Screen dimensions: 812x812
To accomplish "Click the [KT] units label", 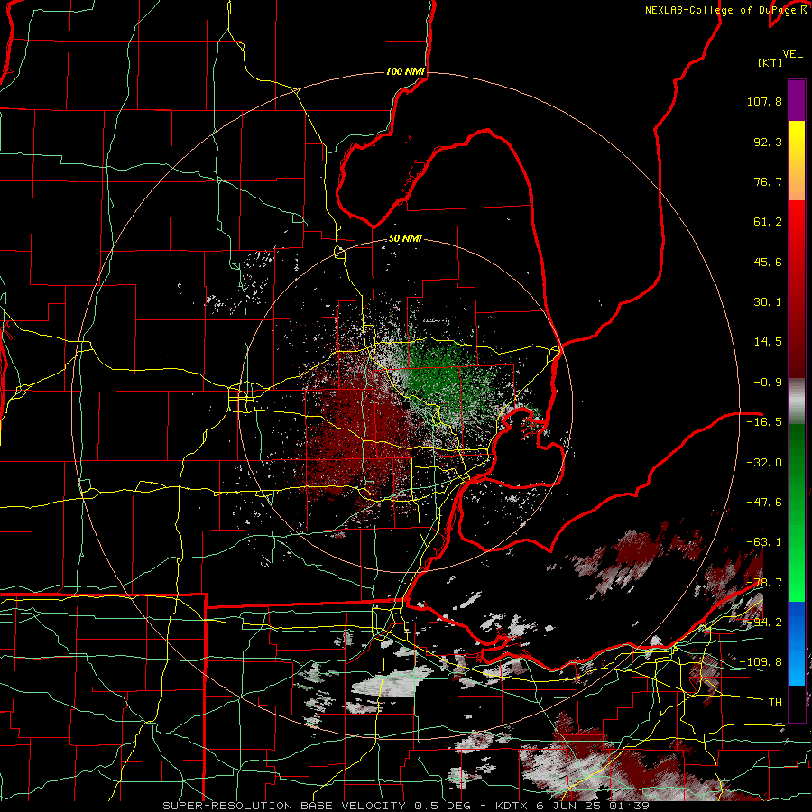I will (770, 62).
